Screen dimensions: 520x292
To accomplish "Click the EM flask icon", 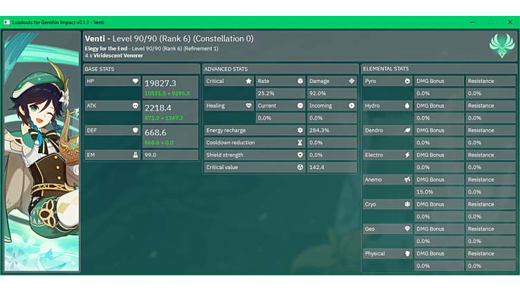I will [136, 155].
